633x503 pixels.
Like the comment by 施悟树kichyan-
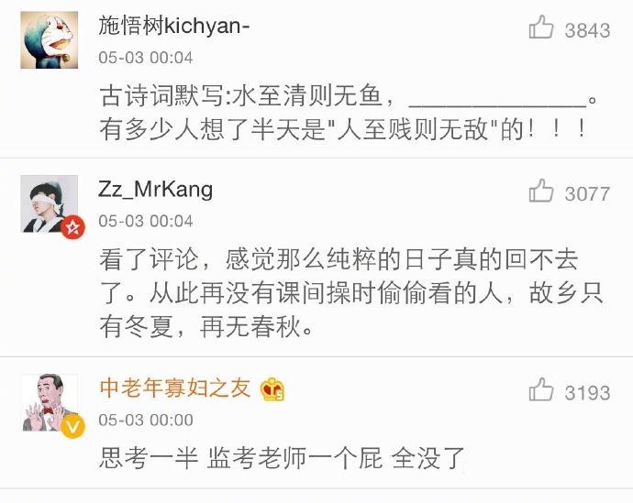541,27
